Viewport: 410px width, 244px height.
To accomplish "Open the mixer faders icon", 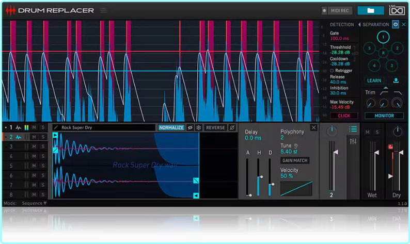I will [353, 141].
